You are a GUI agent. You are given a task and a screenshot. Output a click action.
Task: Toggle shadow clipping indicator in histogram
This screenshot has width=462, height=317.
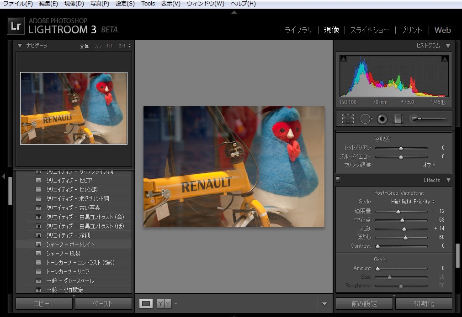click(x=344, y=59)
